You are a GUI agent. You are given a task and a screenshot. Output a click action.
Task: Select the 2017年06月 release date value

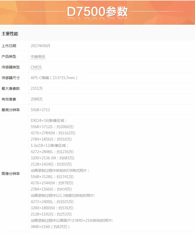pyautogui.click(x=40, y=46)
